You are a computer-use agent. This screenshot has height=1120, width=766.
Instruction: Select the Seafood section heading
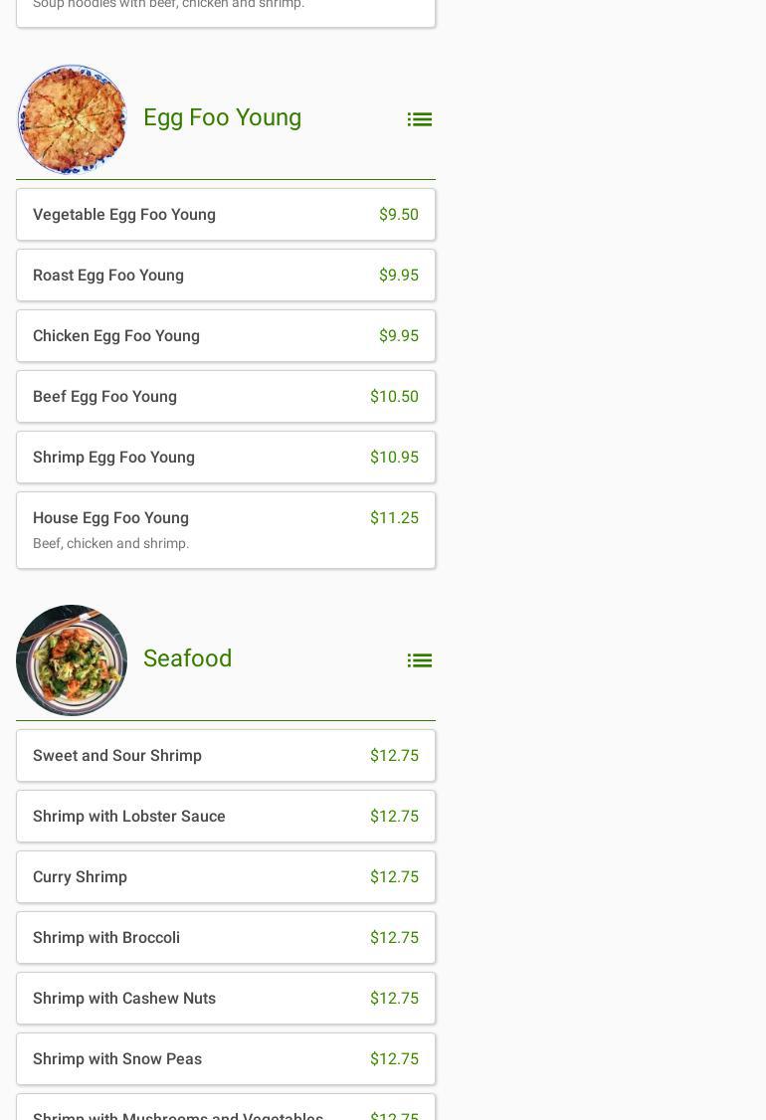click(x=187, y=658)
